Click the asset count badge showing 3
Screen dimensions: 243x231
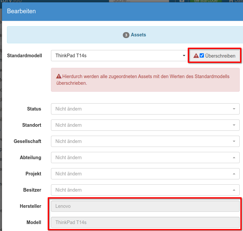coord(126,35)
